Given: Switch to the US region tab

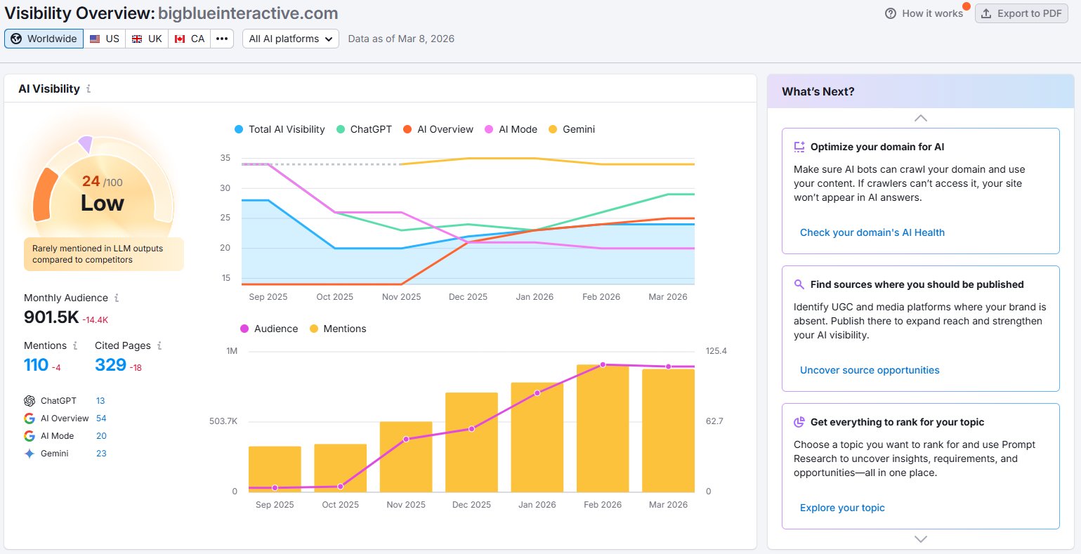Looking at the screenshot, I should click(105, 39).
